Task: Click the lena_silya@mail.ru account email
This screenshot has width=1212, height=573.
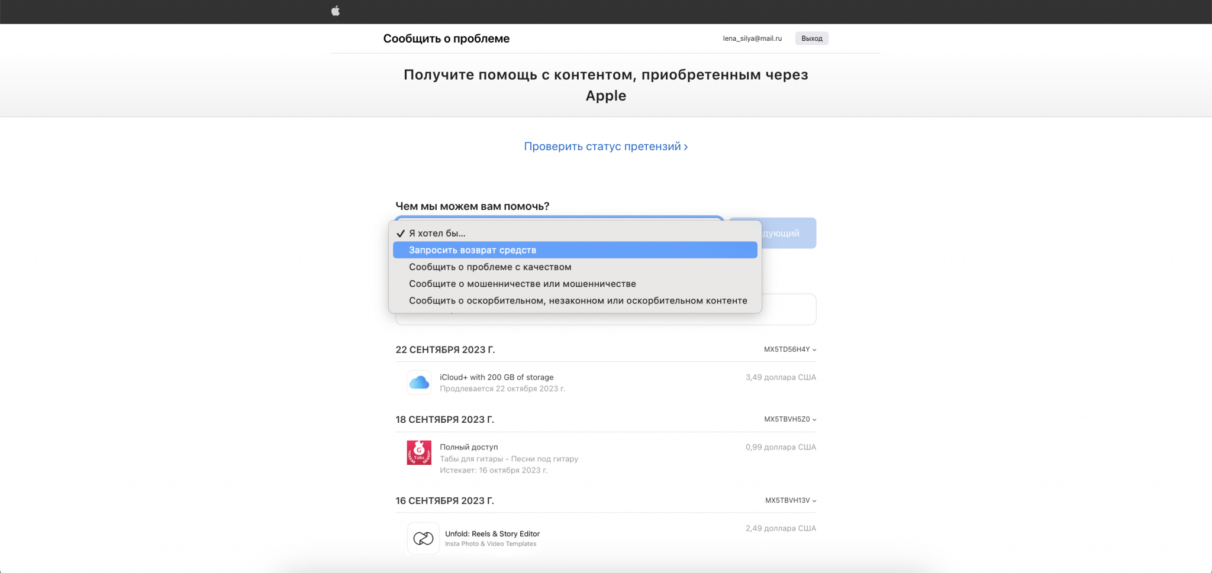Action: click(x=752, y=38)
